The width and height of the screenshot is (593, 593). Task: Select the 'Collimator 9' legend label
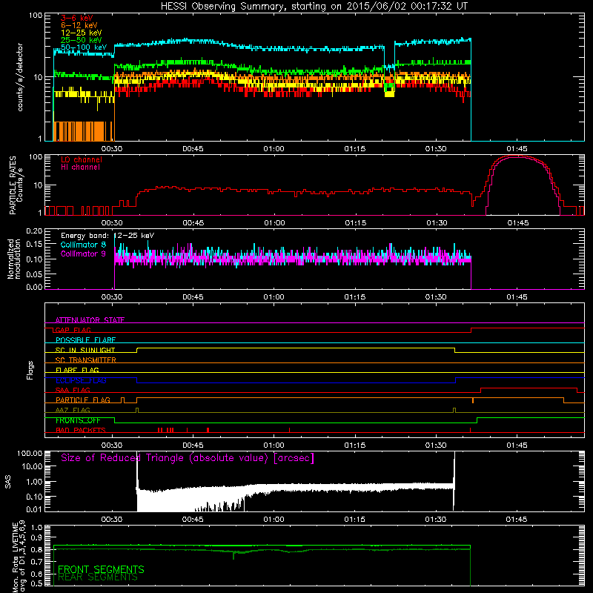tap(83, 254)
